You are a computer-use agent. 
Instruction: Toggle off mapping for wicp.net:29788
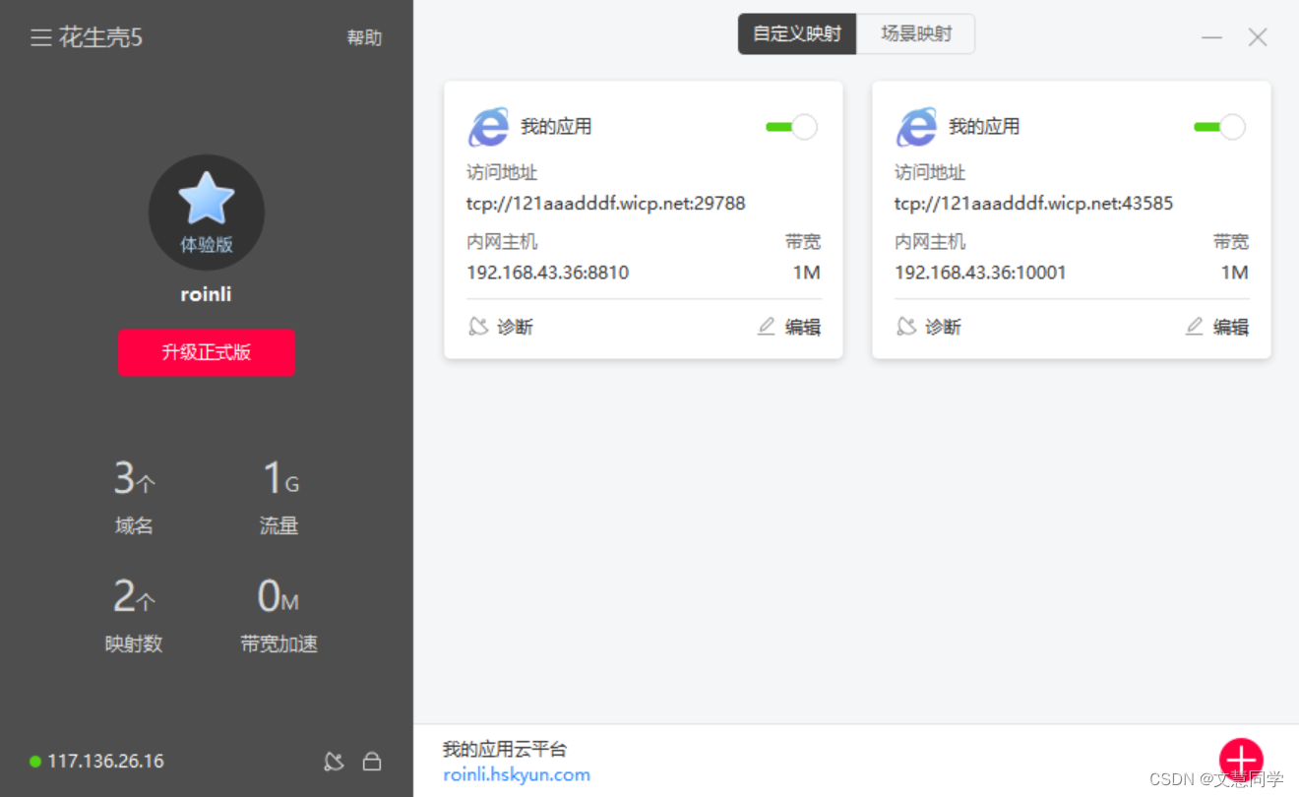[791, 127]
